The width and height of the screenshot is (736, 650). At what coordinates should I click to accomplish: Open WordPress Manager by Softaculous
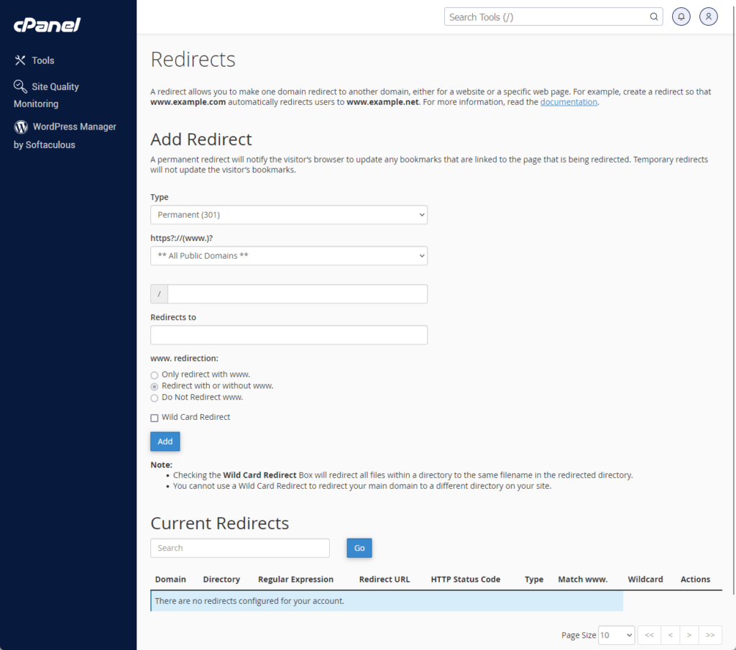click(x=65, y=135)
